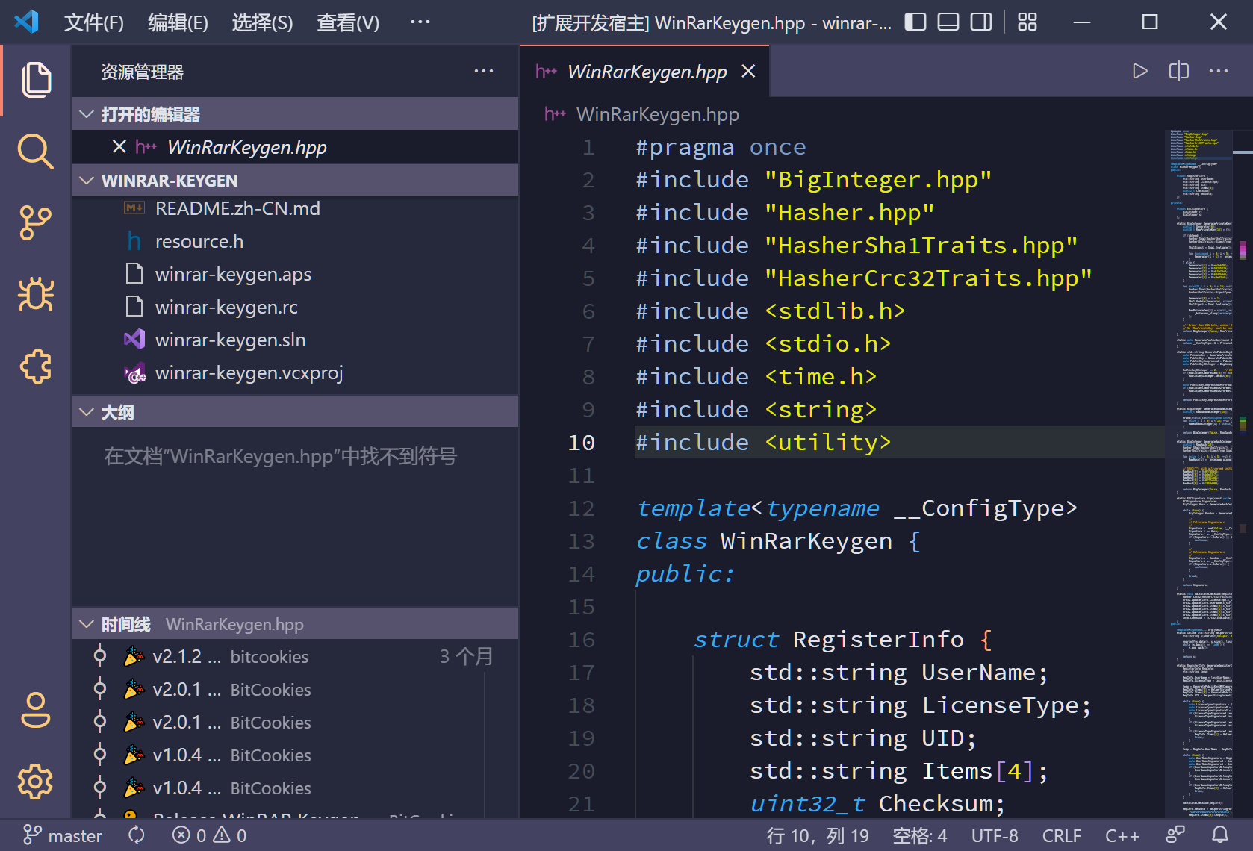This screenshot has height=851, width=1253.
Task: Open the Run and Debug view
Action: click(35, 295)
